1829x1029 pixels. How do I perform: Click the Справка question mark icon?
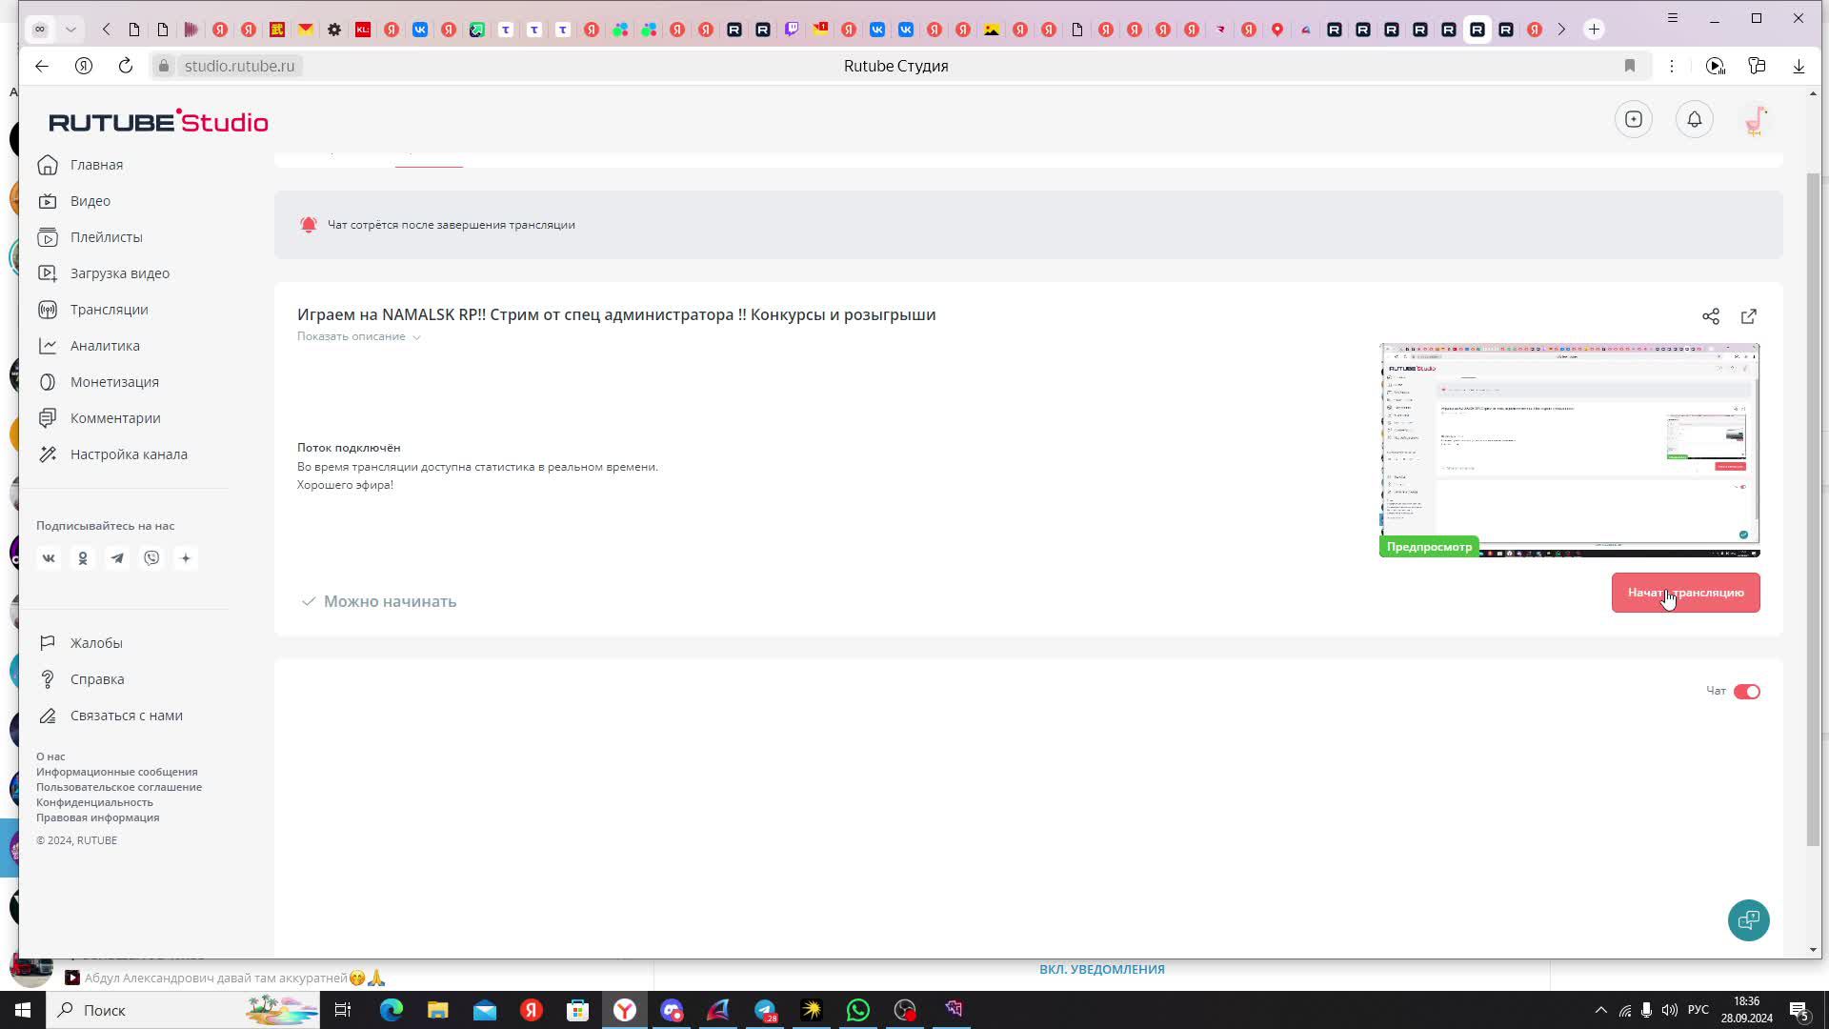pos(48,679)
